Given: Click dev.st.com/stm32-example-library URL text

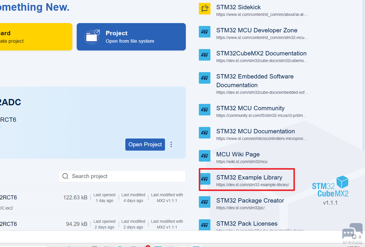Looking at the screenshot, I should [x=253, y=185].
